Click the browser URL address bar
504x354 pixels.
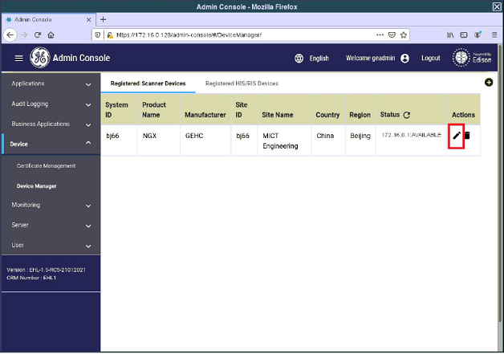(x=241, y=35)
